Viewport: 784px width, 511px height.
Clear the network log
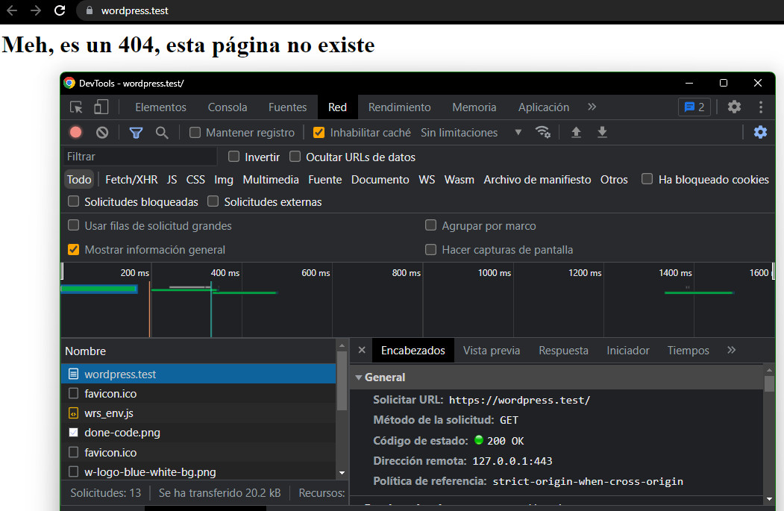[102, 132]
